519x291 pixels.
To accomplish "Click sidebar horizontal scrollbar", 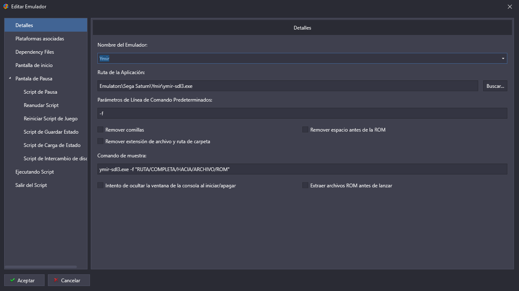I will [41, 267].
